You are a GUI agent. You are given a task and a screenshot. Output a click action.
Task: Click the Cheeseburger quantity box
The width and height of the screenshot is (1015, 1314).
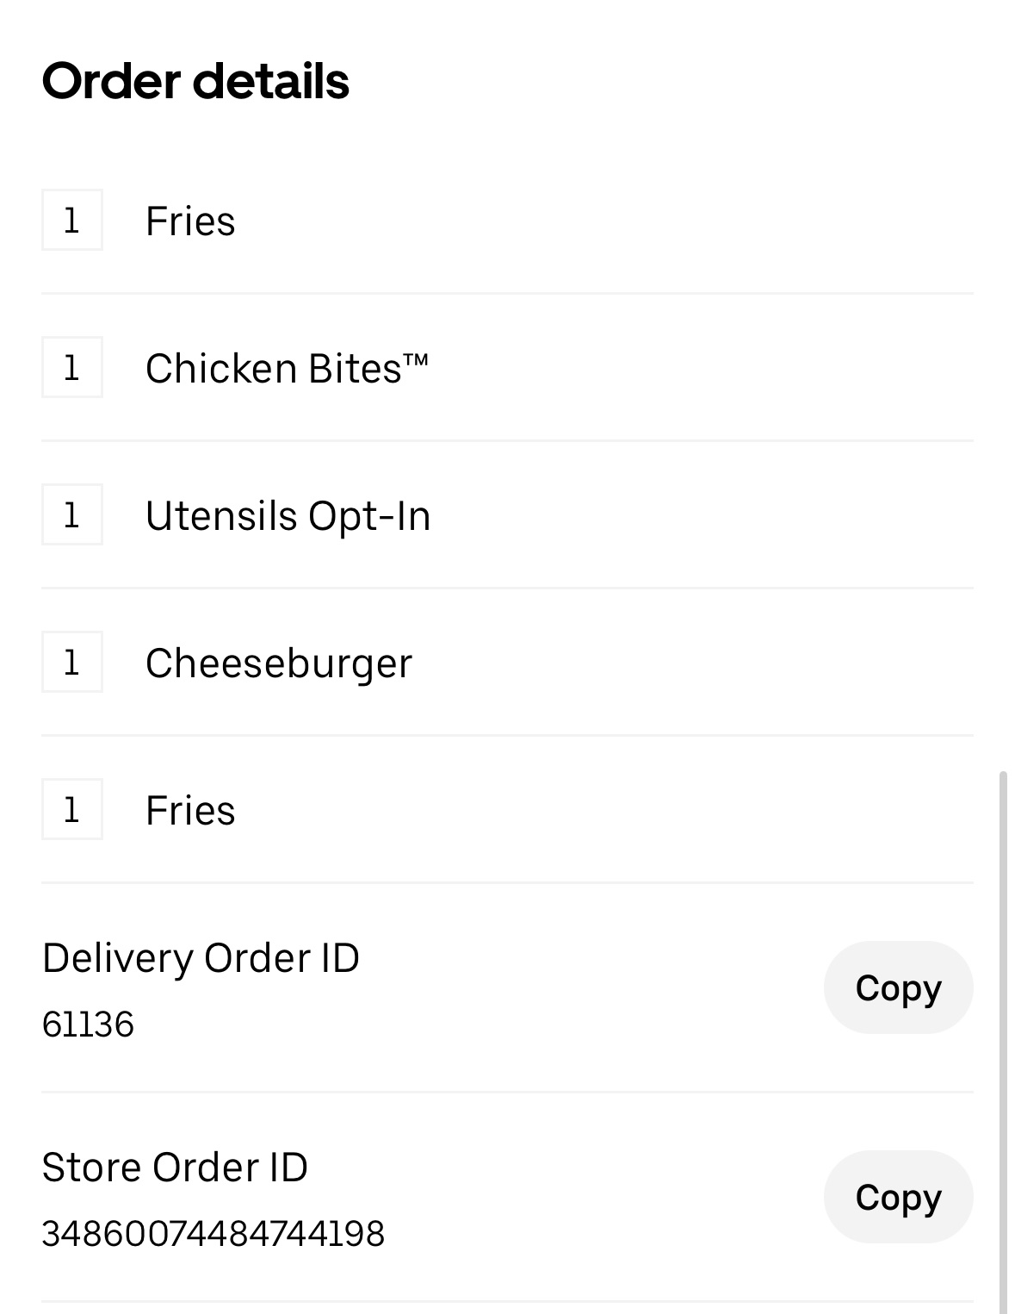coord(72,663)
